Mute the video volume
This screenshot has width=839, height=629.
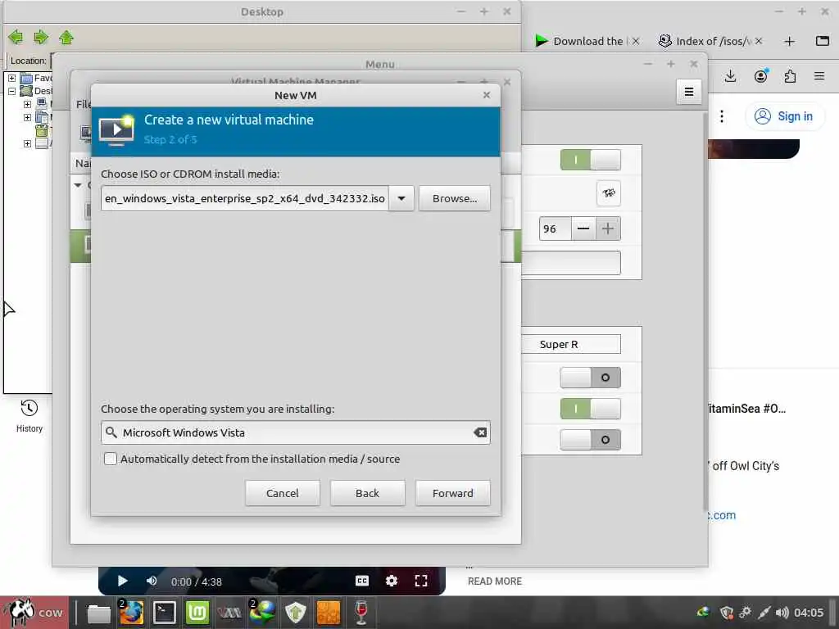152,581
